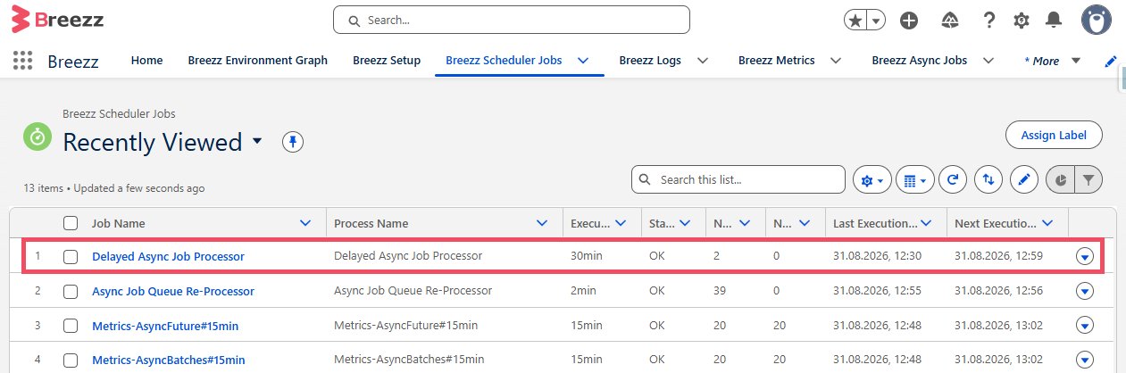Click the Assign Label button

pos(1054,136)
